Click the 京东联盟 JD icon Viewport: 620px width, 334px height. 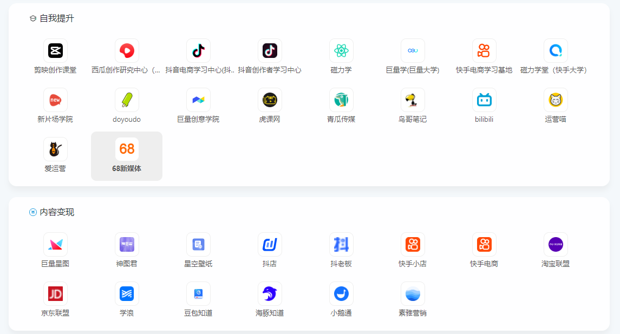tap(55, 294)
